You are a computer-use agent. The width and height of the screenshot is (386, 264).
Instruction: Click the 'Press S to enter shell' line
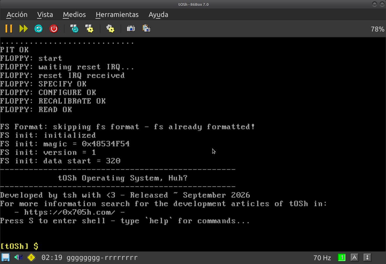125,221
